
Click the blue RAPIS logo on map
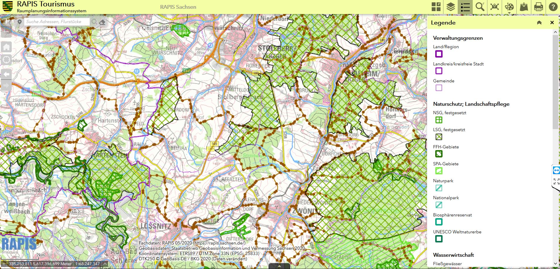[19, 244]
